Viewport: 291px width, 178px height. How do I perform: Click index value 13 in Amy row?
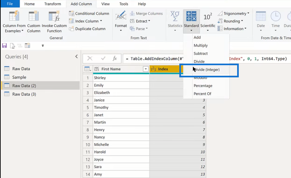point(178,174)
